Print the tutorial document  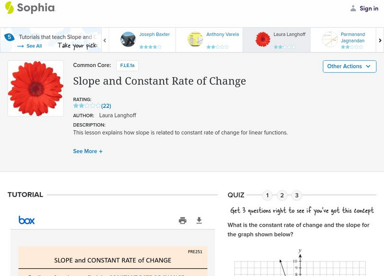click(182, 220)
